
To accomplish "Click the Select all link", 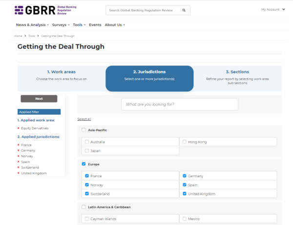I will 84,119.
